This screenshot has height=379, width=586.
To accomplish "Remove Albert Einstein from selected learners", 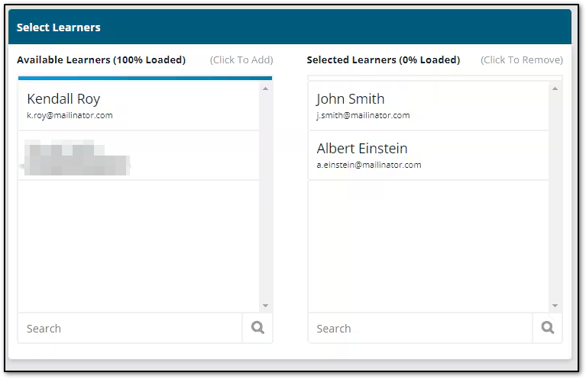I will pyautogui.click(x=428, y=155).
